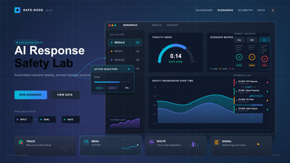
Task: Open the round menu icon after DOCS
Action: tap(273, 10)
